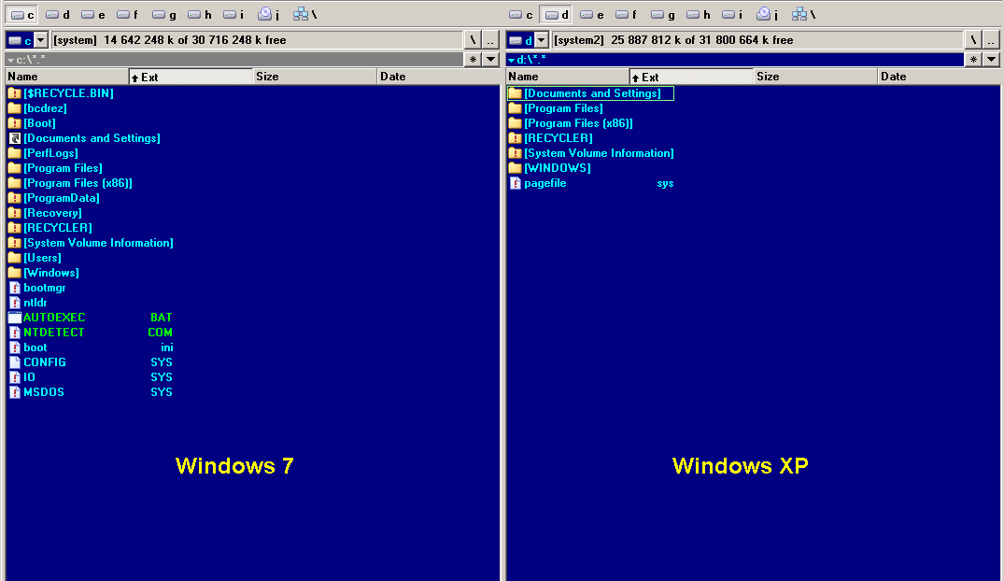1004x581 pixels.
Task: Go to root directory in left panel
Action: [x=473, y=40]
